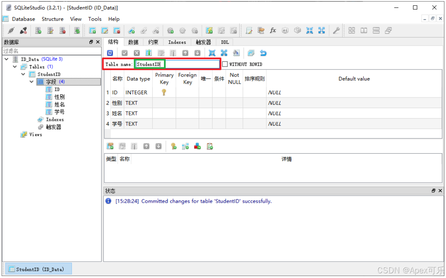Open the Tools menu
The height and width of the screenshot is (278, 446).
click(x=95, y=19)
